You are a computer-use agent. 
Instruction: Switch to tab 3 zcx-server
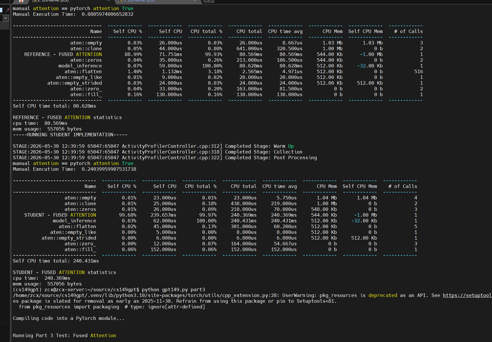pyautogui.click(x=139, y=1)
